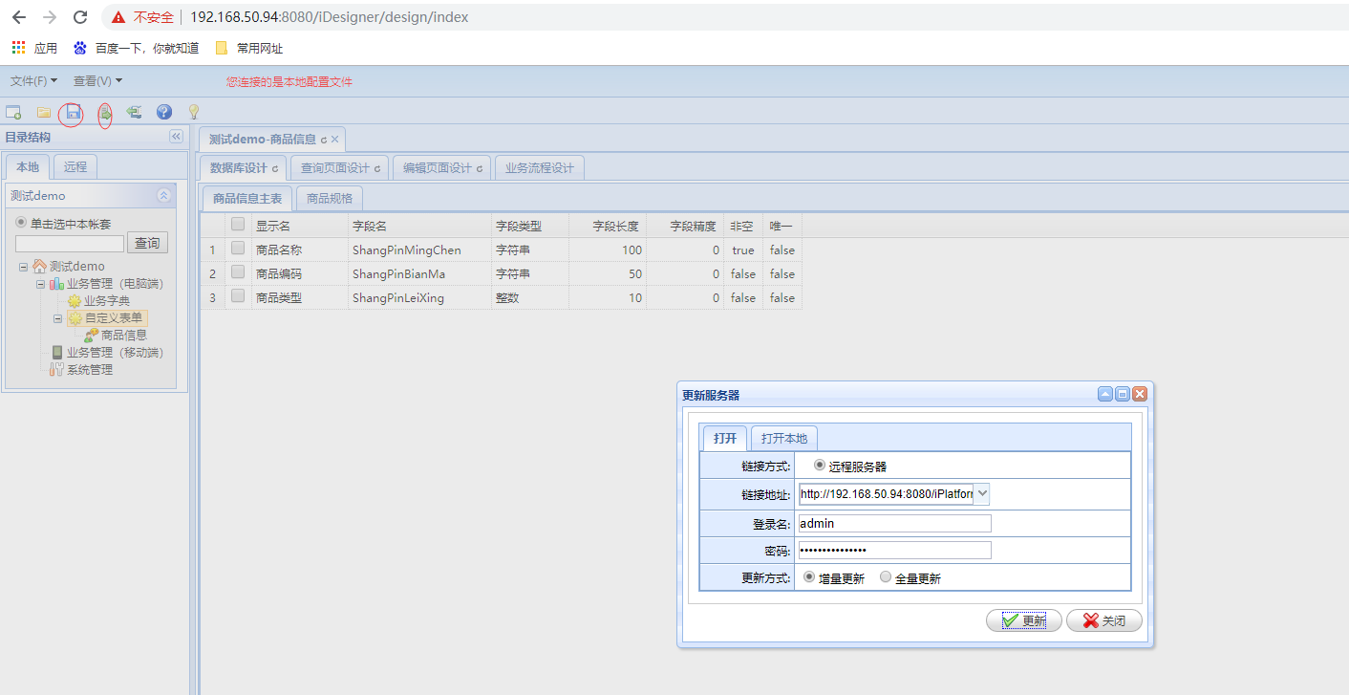The height and width of the screenshot is (695, 1349).
Task: Select 业务字典 tree item
Action: (106, 301)
